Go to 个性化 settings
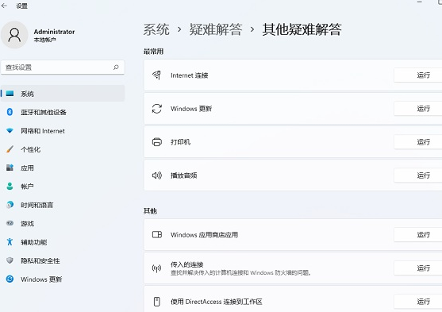This screenshot has width=442, height=312. pyautogui.click(x=63, y=149)
